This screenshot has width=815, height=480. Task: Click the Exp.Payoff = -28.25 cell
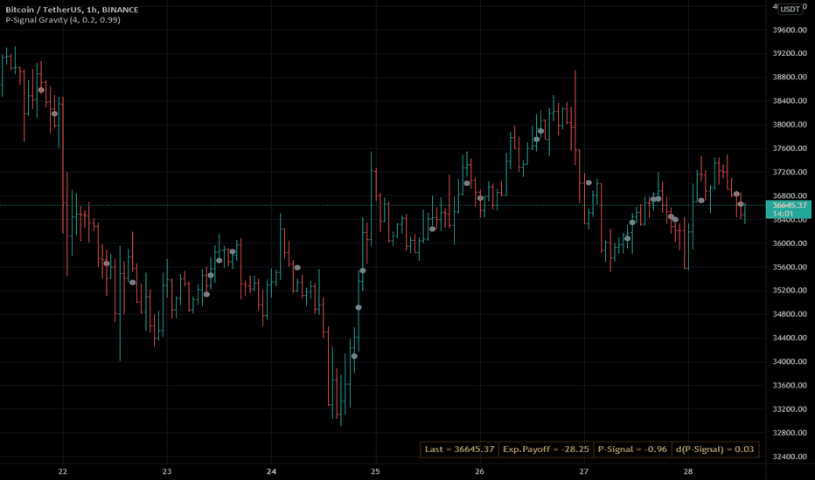(x=546, y=449)
